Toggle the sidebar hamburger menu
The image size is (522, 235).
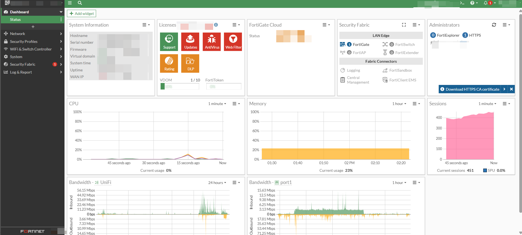[70, 3]
